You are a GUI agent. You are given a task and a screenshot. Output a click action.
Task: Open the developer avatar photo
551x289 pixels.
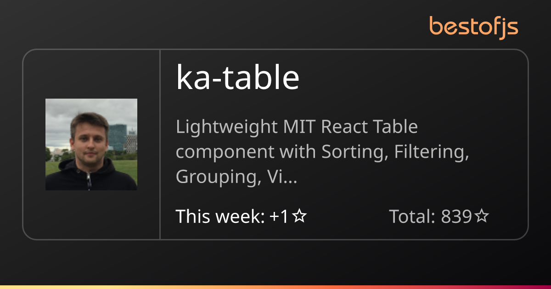click(91, 144)
